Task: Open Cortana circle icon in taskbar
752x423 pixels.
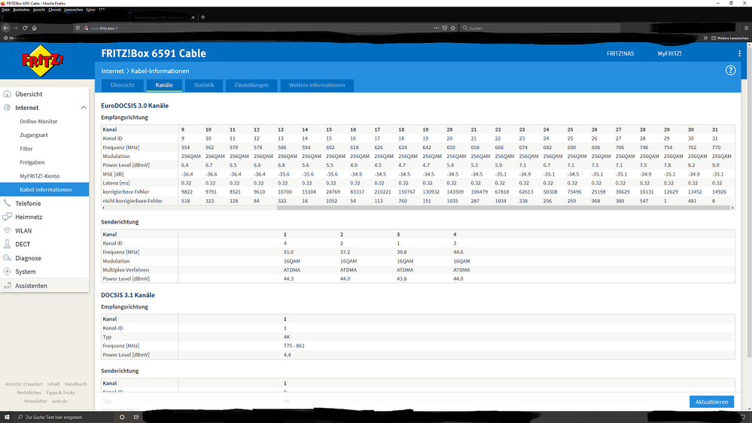Action: (122, 417)
